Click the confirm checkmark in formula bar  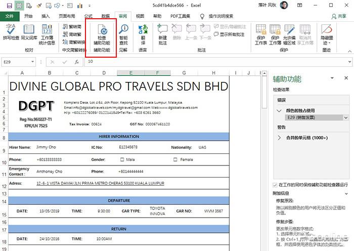pyautogui.click(x=65, y=62)
